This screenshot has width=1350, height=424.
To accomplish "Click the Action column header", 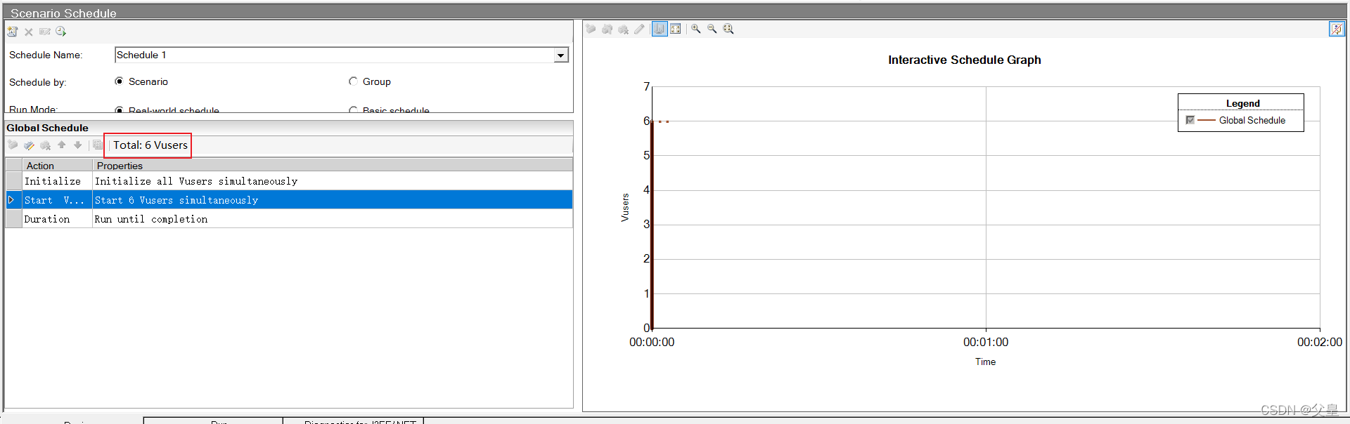I will [x=58, y=166].
